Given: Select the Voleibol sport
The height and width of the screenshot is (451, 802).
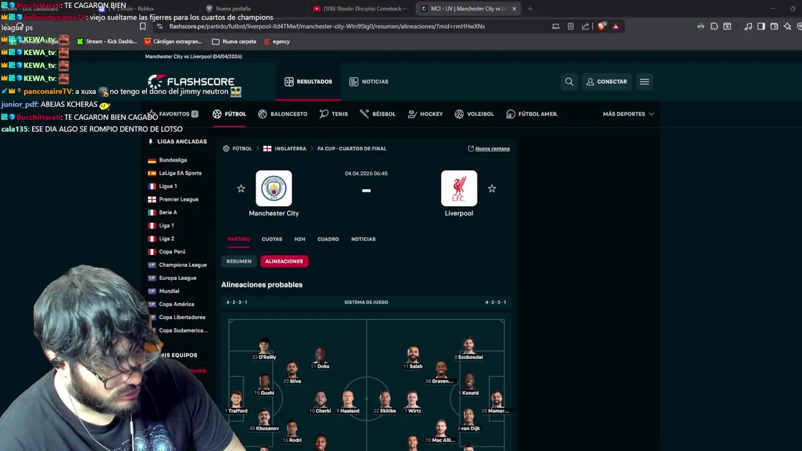Looking at the screenshot, I should pos(474,114).
